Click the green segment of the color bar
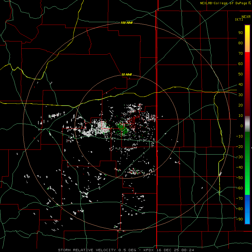Screen dimensions: 252x252 coord(247,164)
